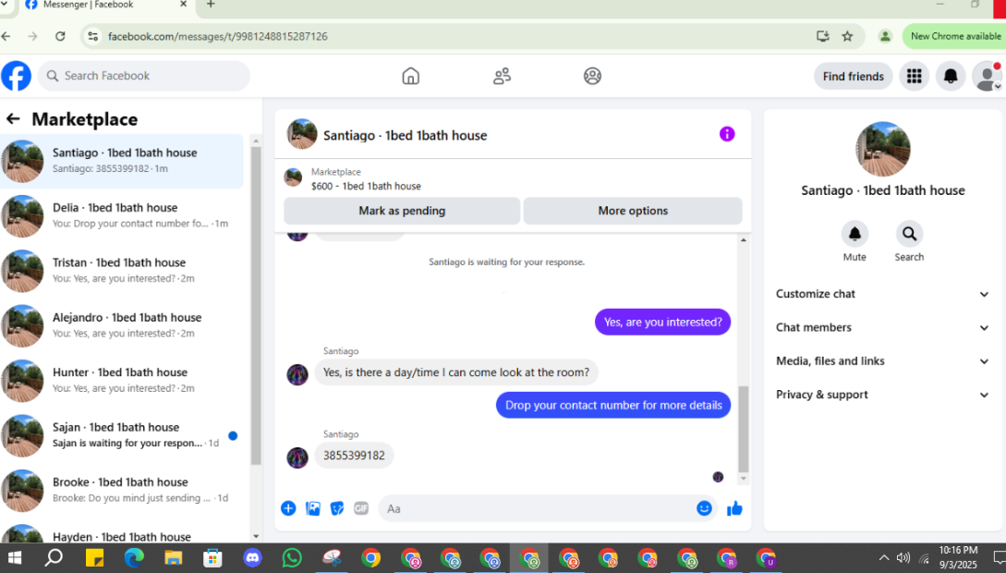Show hidden tray icons chevron
The width and height of the screenshot is (1006, 573).
[x=883, y=558]
